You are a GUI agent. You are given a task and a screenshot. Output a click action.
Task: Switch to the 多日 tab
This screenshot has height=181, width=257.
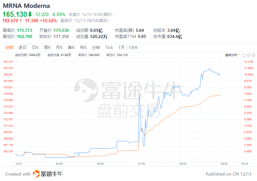23,48
